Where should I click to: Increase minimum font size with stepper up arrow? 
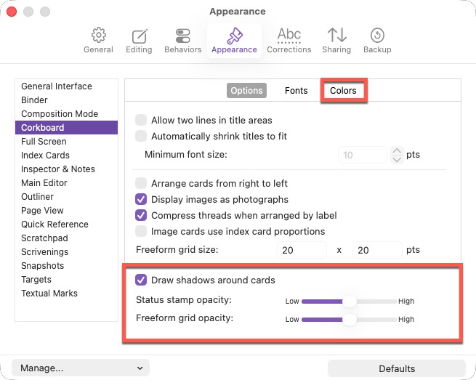(397, 151)
